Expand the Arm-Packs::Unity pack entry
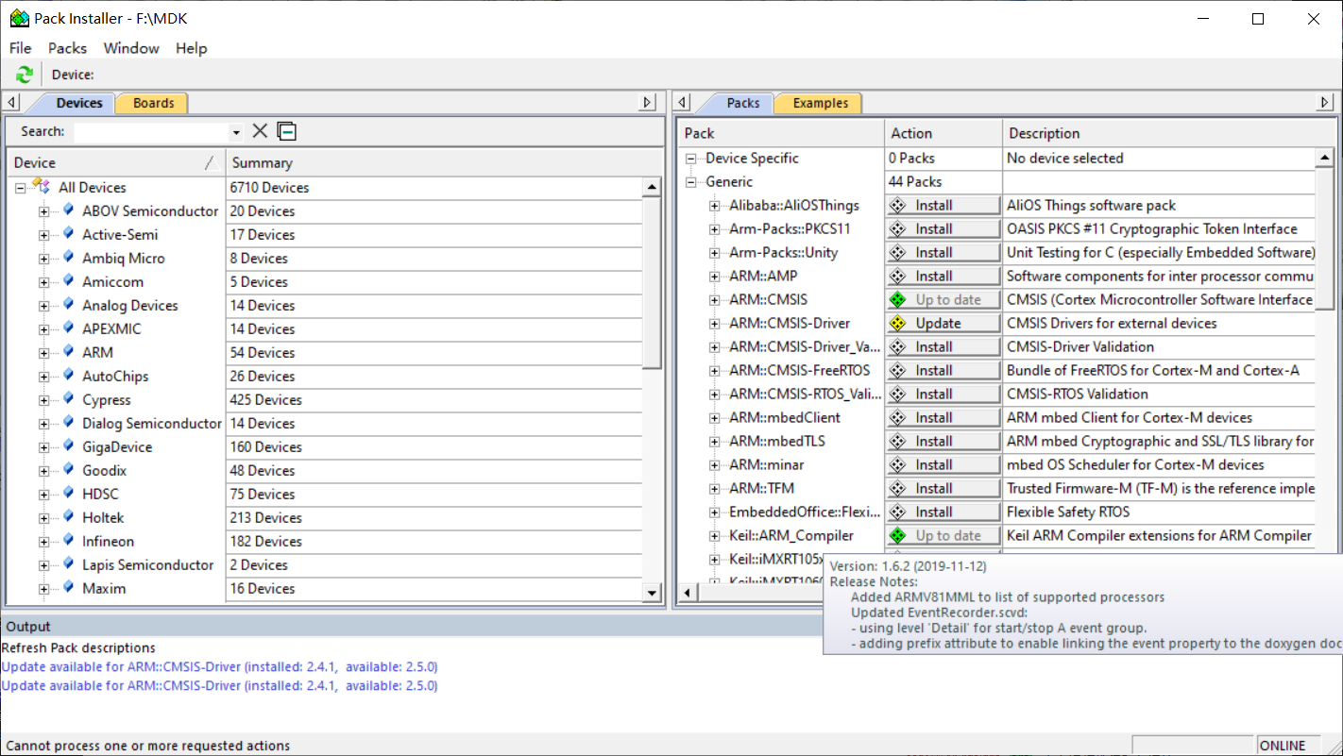 point(715,253)
